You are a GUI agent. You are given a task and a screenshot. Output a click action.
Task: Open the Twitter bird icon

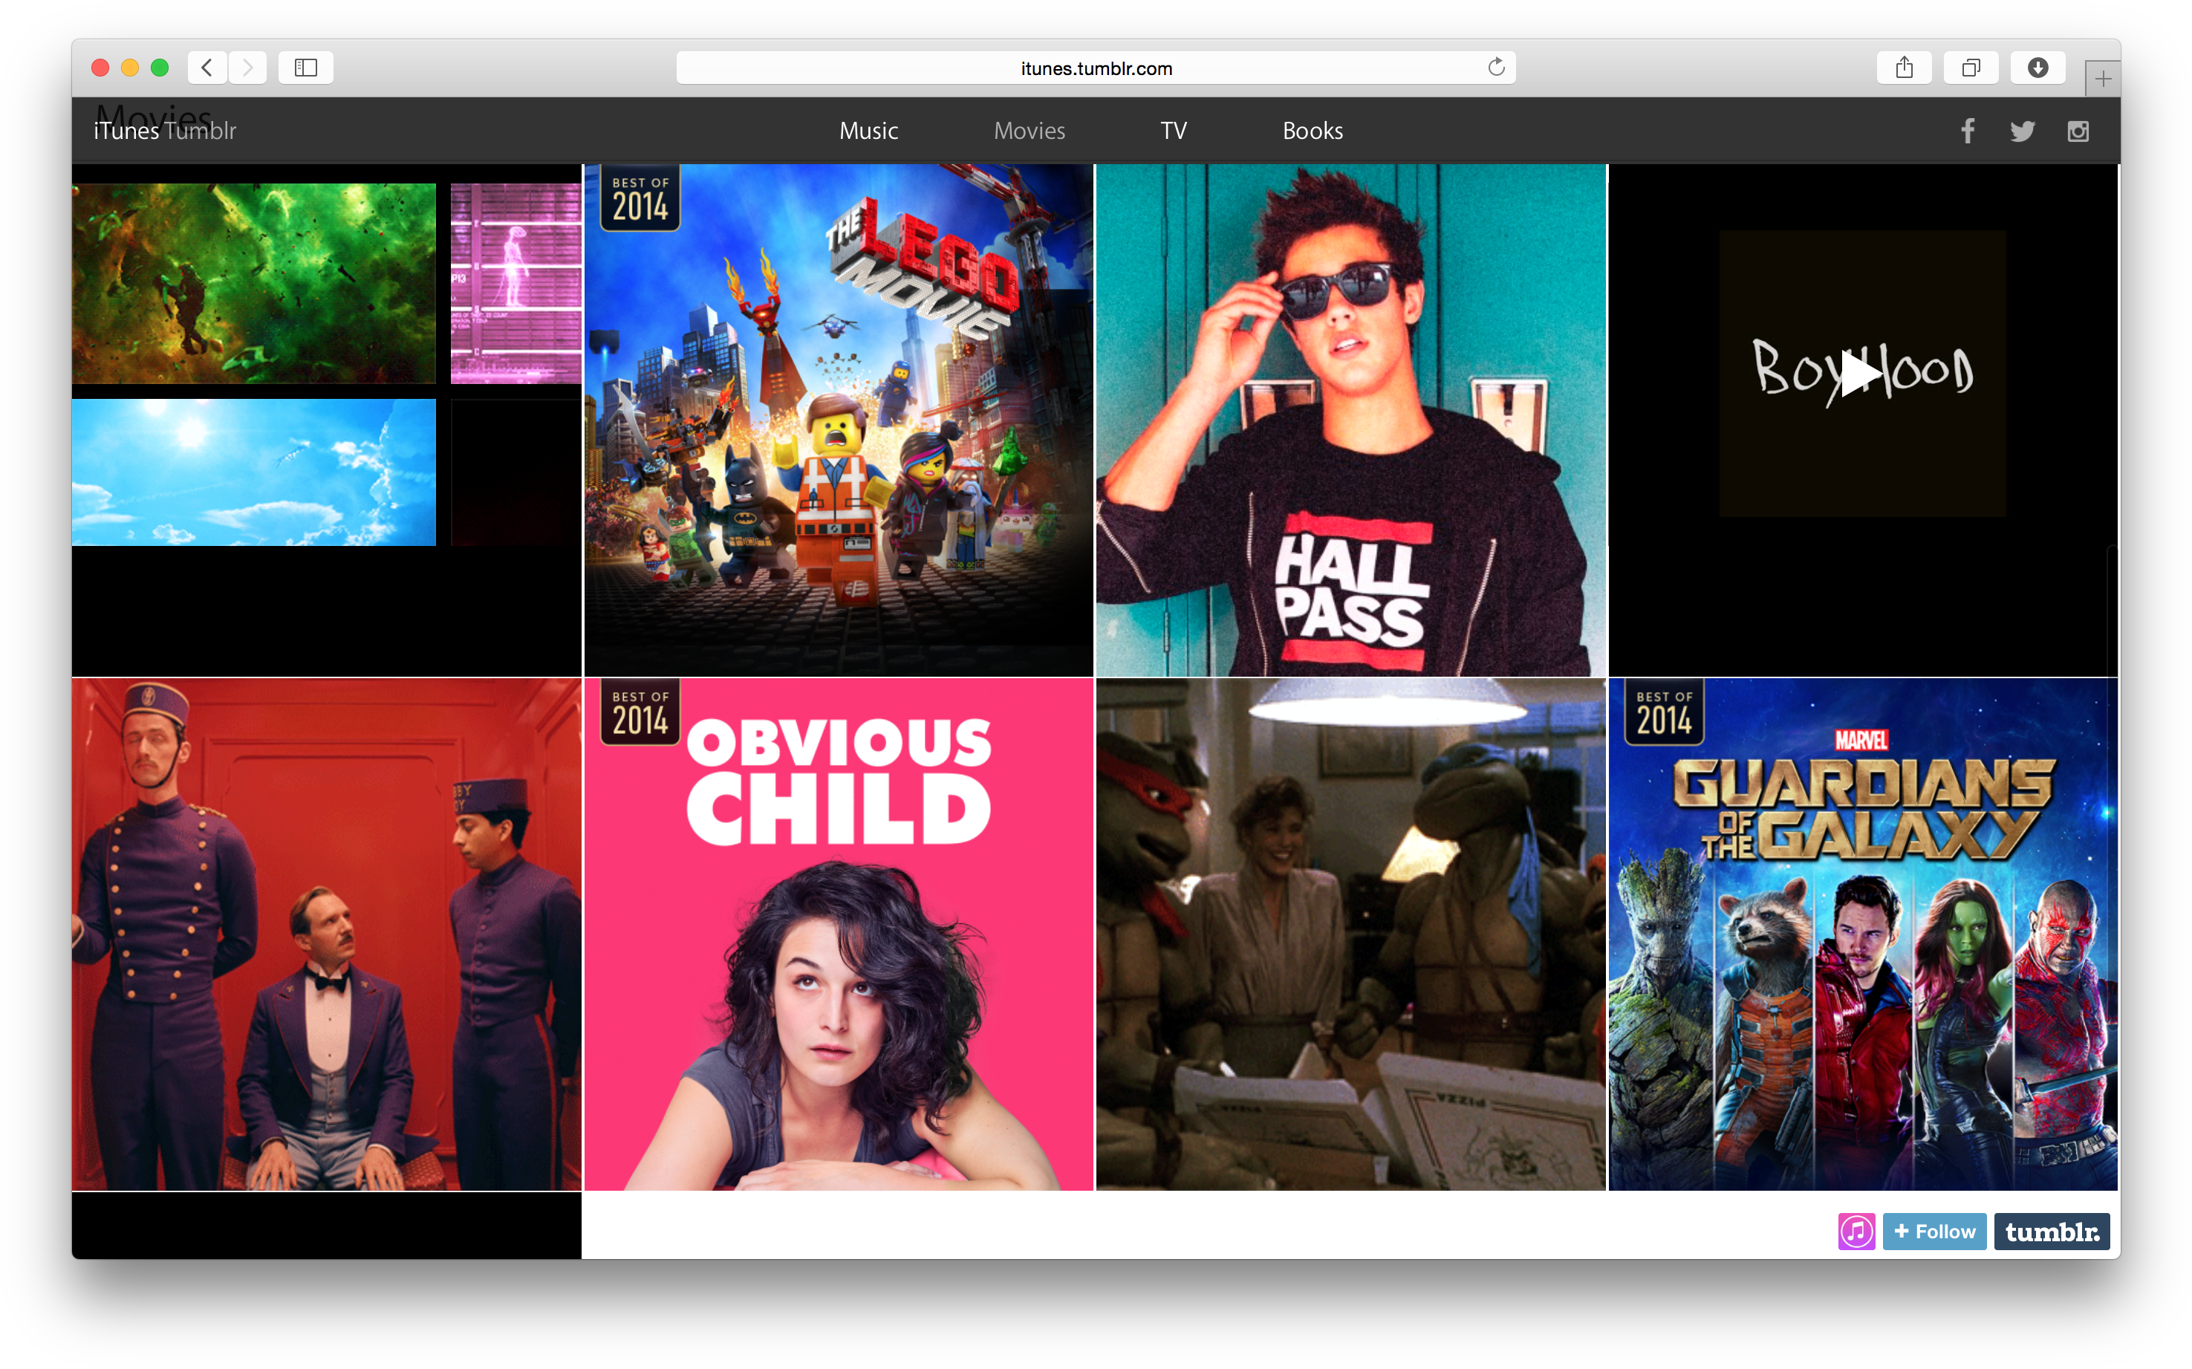pos(2022,131)
